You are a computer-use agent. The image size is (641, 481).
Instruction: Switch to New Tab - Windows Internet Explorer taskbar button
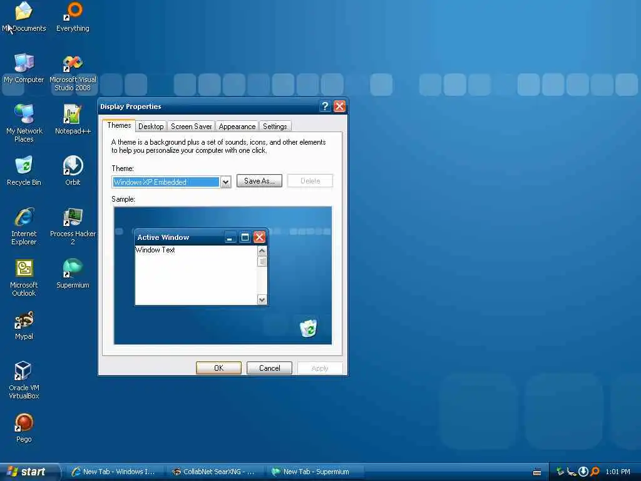tap(114, 472)
